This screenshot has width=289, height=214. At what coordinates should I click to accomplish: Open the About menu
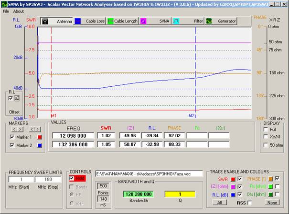click(x=18, y=11)
